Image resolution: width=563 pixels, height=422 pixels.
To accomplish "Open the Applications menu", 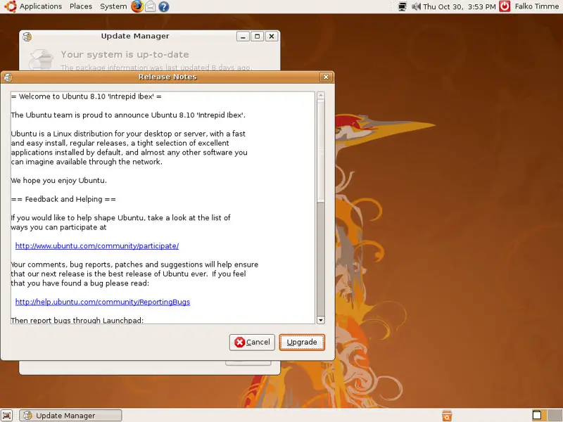I will click(x=41, y=6).
